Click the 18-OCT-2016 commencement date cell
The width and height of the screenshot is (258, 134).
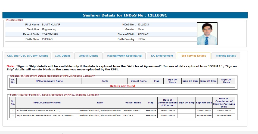point(167,111)
